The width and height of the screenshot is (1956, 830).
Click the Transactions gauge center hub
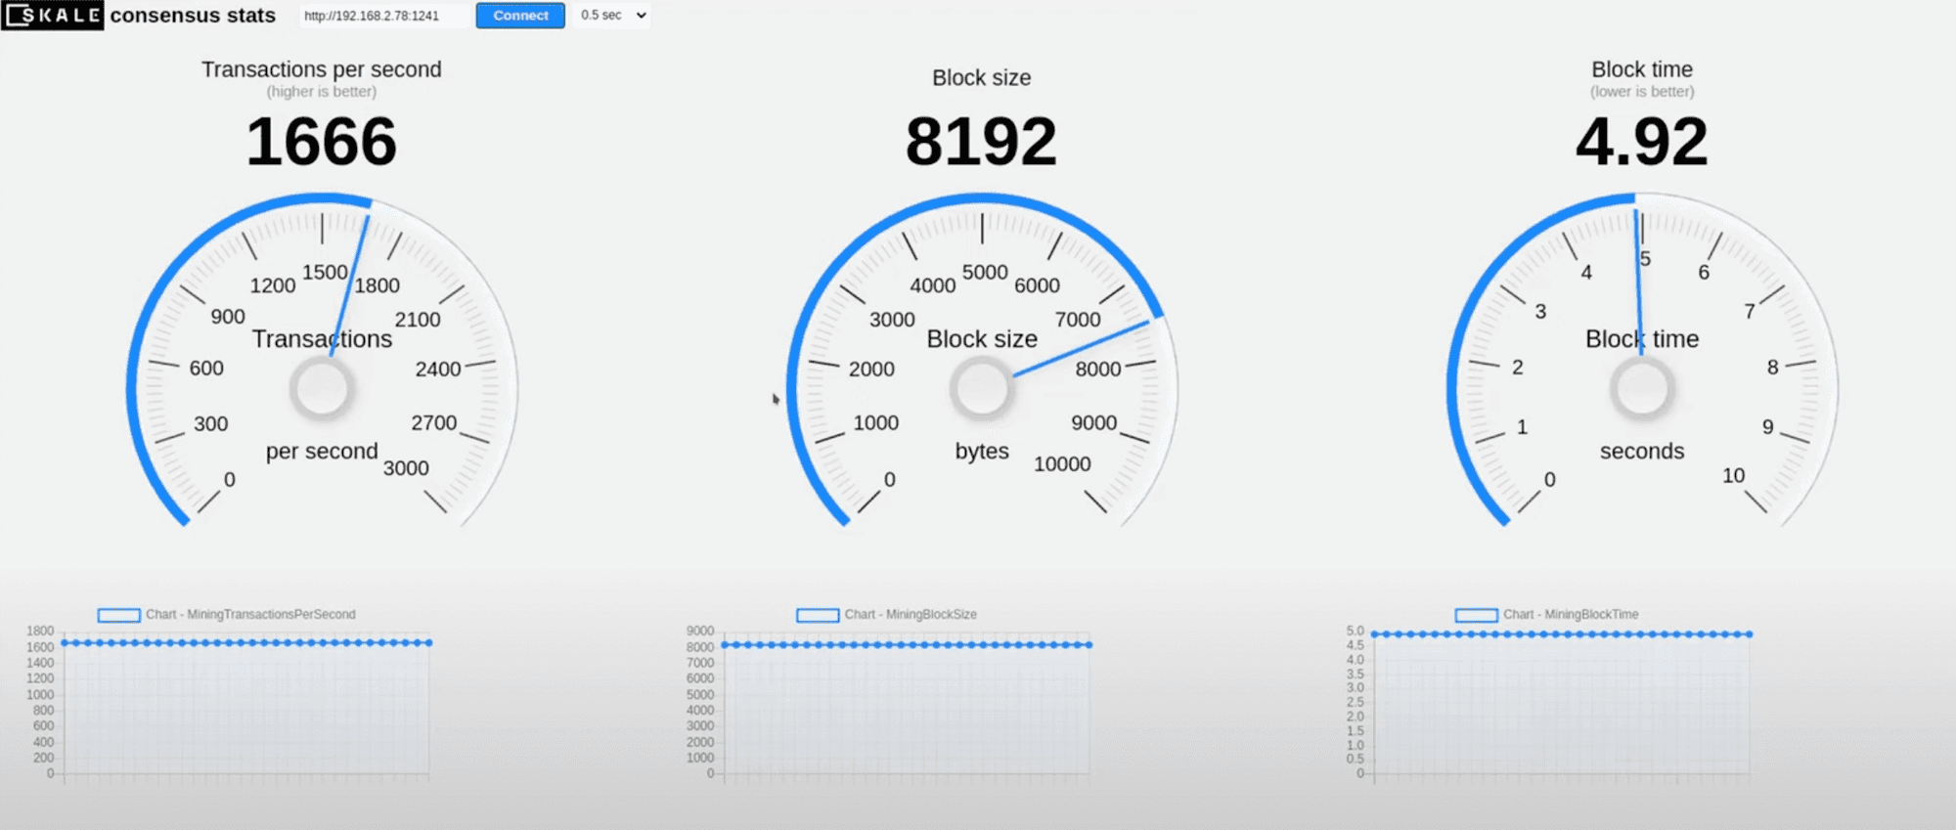pos(322,388)
